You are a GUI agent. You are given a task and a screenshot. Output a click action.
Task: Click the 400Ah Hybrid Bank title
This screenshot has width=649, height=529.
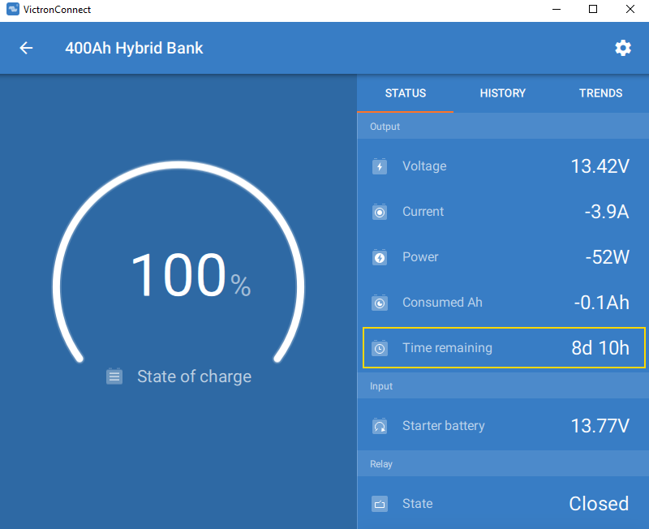pyautogui.click(x=134, y=48)
